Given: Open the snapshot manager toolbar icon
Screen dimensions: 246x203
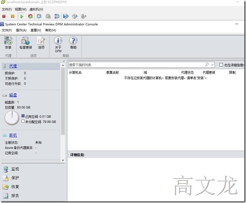Looking at the screenshot, I should tap(57, 16).
